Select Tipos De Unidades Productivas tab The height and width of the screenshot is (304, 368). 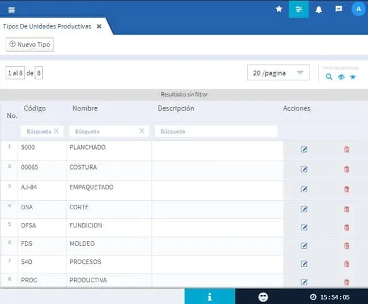click(47, 26)
